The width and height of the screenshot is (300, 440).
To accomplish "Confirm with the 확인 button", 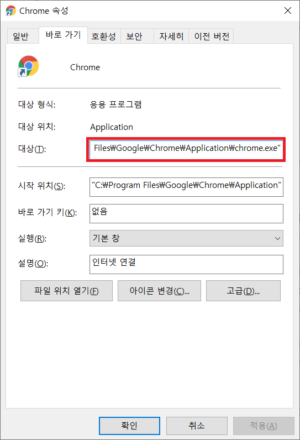I will tap(129, 426).
